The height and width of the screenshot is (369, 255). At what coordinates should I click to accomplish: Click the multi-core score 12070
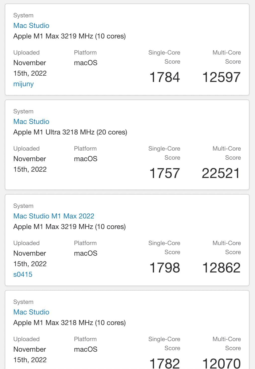click(x=221, y=363)
